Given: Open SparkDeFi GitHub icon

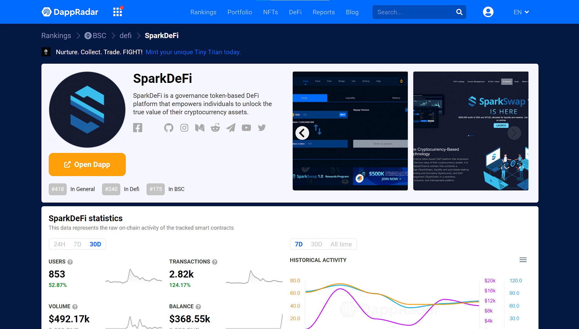Looking at the screenshot, I should (x=169, y=128).
